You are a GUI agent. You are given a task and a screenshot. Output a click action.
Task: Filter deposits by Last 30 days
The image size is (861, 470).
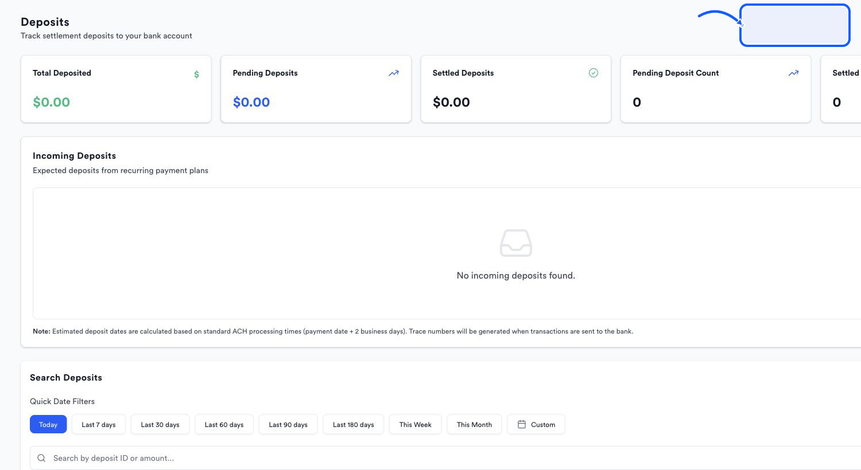pos(160,425)
